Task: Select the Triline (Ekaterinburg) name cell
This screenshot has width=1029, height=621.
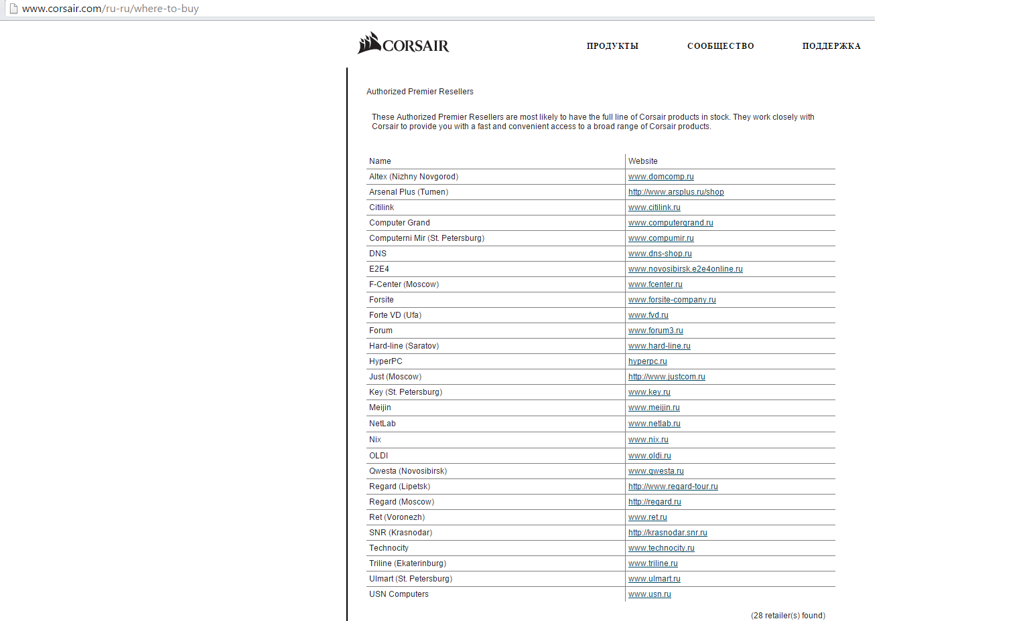Action: 496,563
